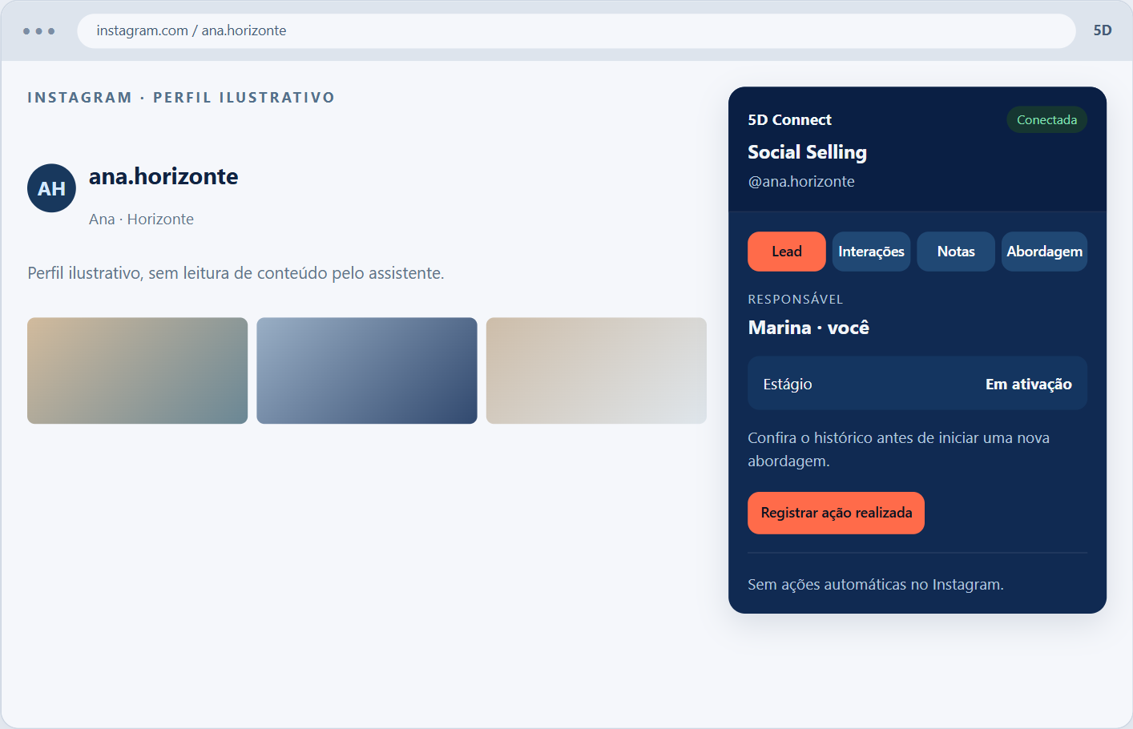Open the Notas tab
Viewport: 1133px width, 729px height.
coord(956,252)
